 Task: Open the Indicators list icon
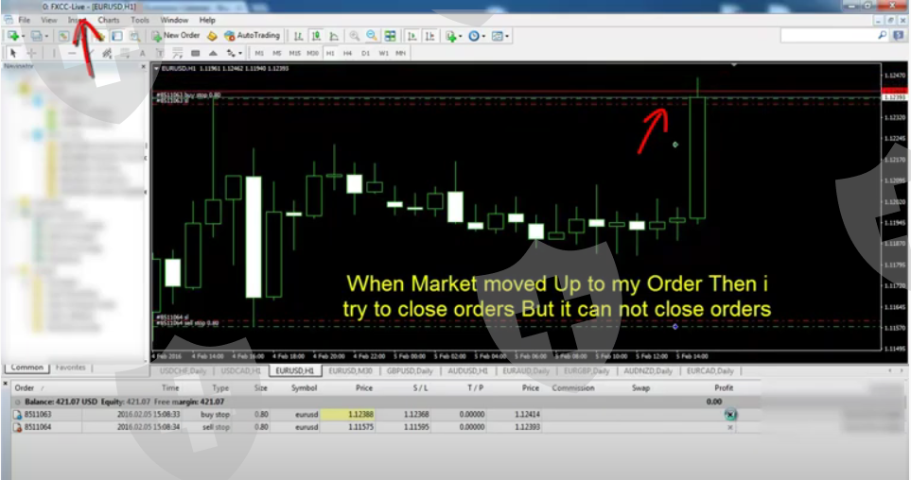[x=451, y=36]
